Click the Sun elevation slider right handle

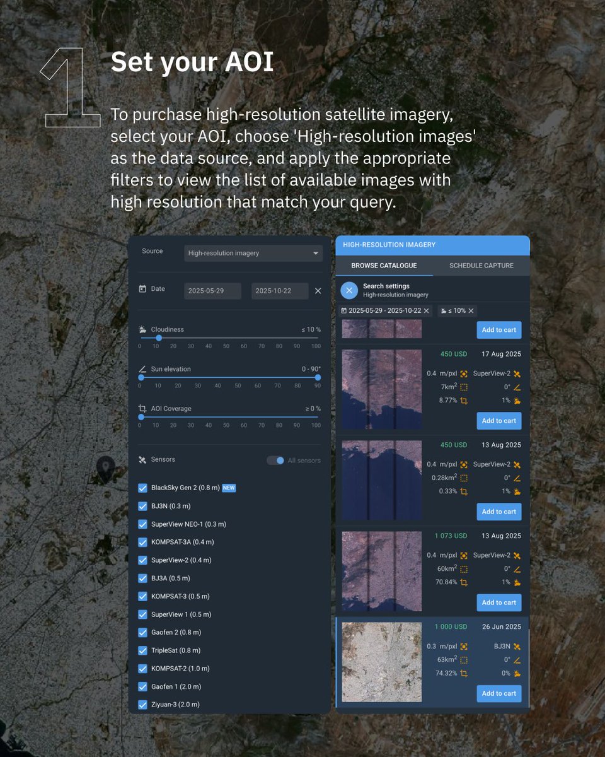(x=317, y=378)
